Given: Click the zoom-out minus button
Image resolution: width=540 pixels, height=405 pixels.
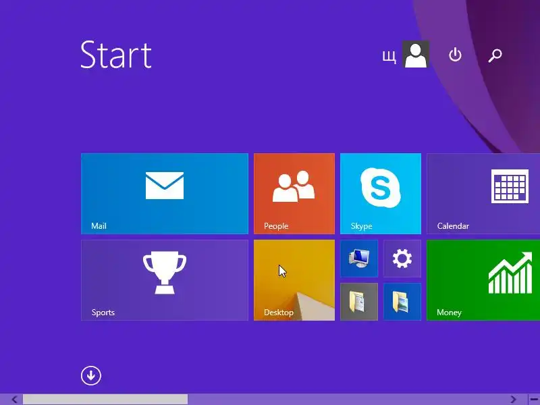Looking at the screenshot, I should tap(534, 400).
